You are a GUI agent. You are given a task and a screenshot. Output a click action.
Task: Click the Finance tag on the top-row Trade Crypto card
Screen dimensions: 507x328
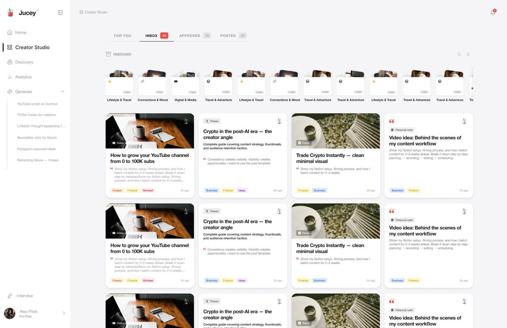click(303, 190)
